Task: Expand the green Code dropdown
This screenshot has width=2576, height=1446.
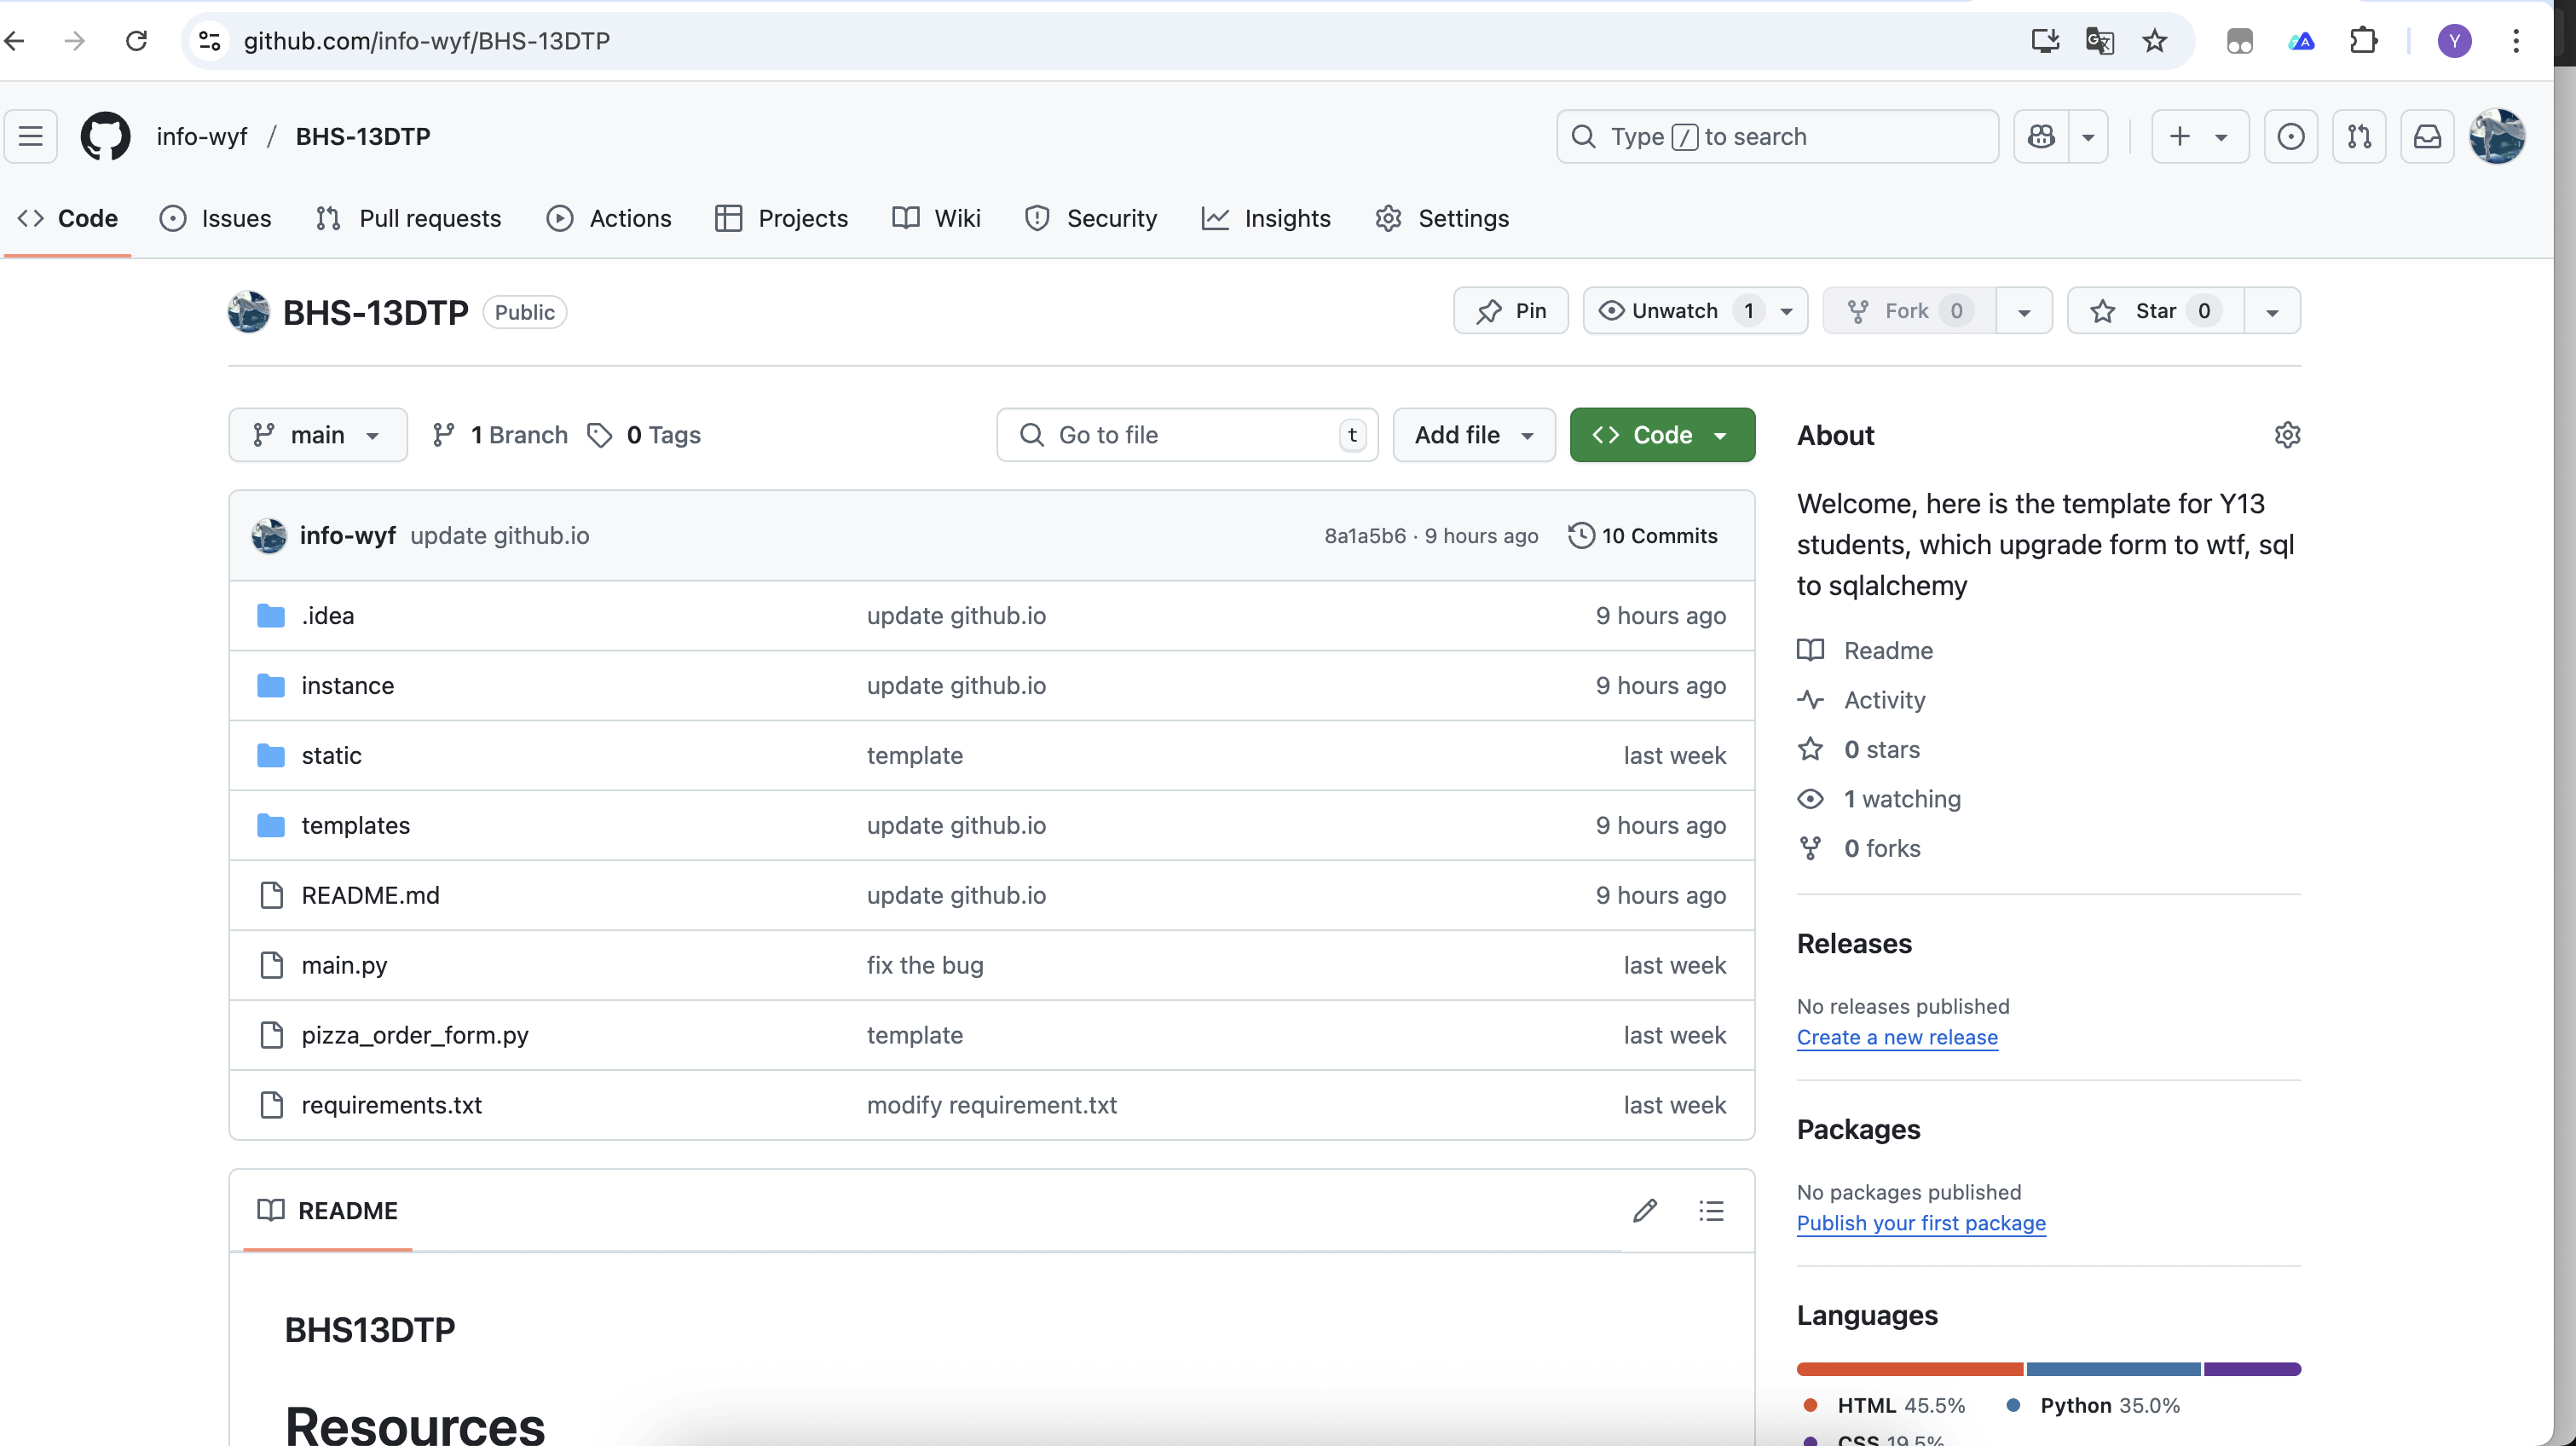Action: 1662,435
